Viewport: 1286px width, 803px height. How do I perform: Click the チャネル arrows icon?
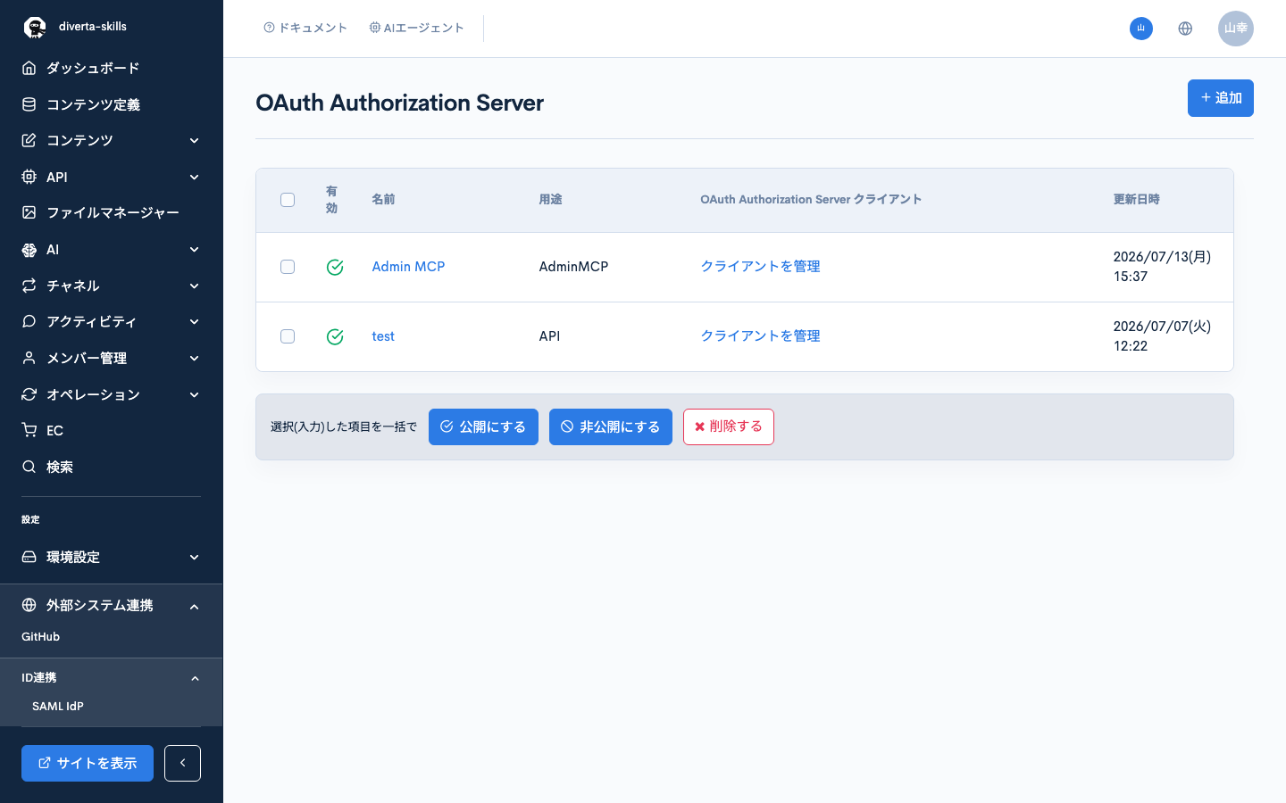point(29,286)
